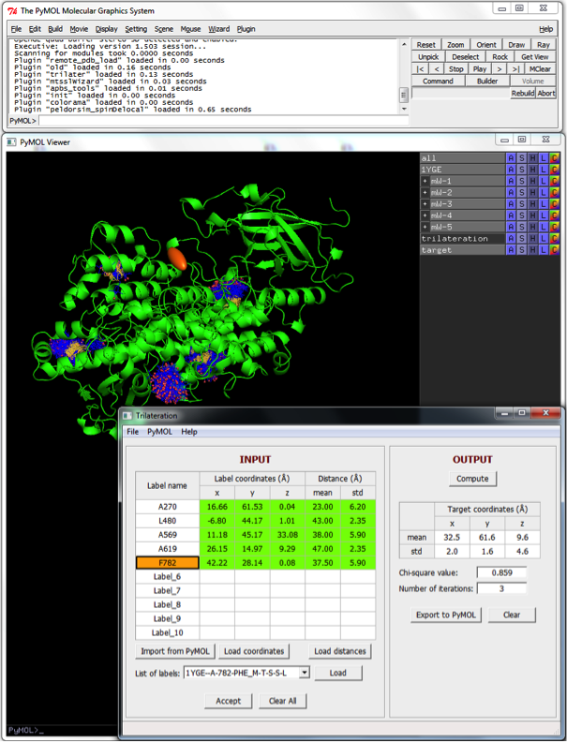Screen dimensions: 567x742
Task: Click the skip-to-end playback button
Action: tap(515, 69)
